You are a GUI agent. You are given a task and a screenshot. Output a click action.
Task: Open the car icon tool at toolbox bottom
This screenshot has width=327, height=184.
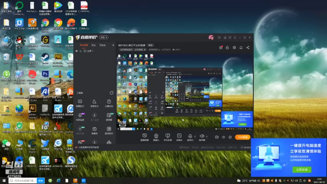[x=109, y=142]
